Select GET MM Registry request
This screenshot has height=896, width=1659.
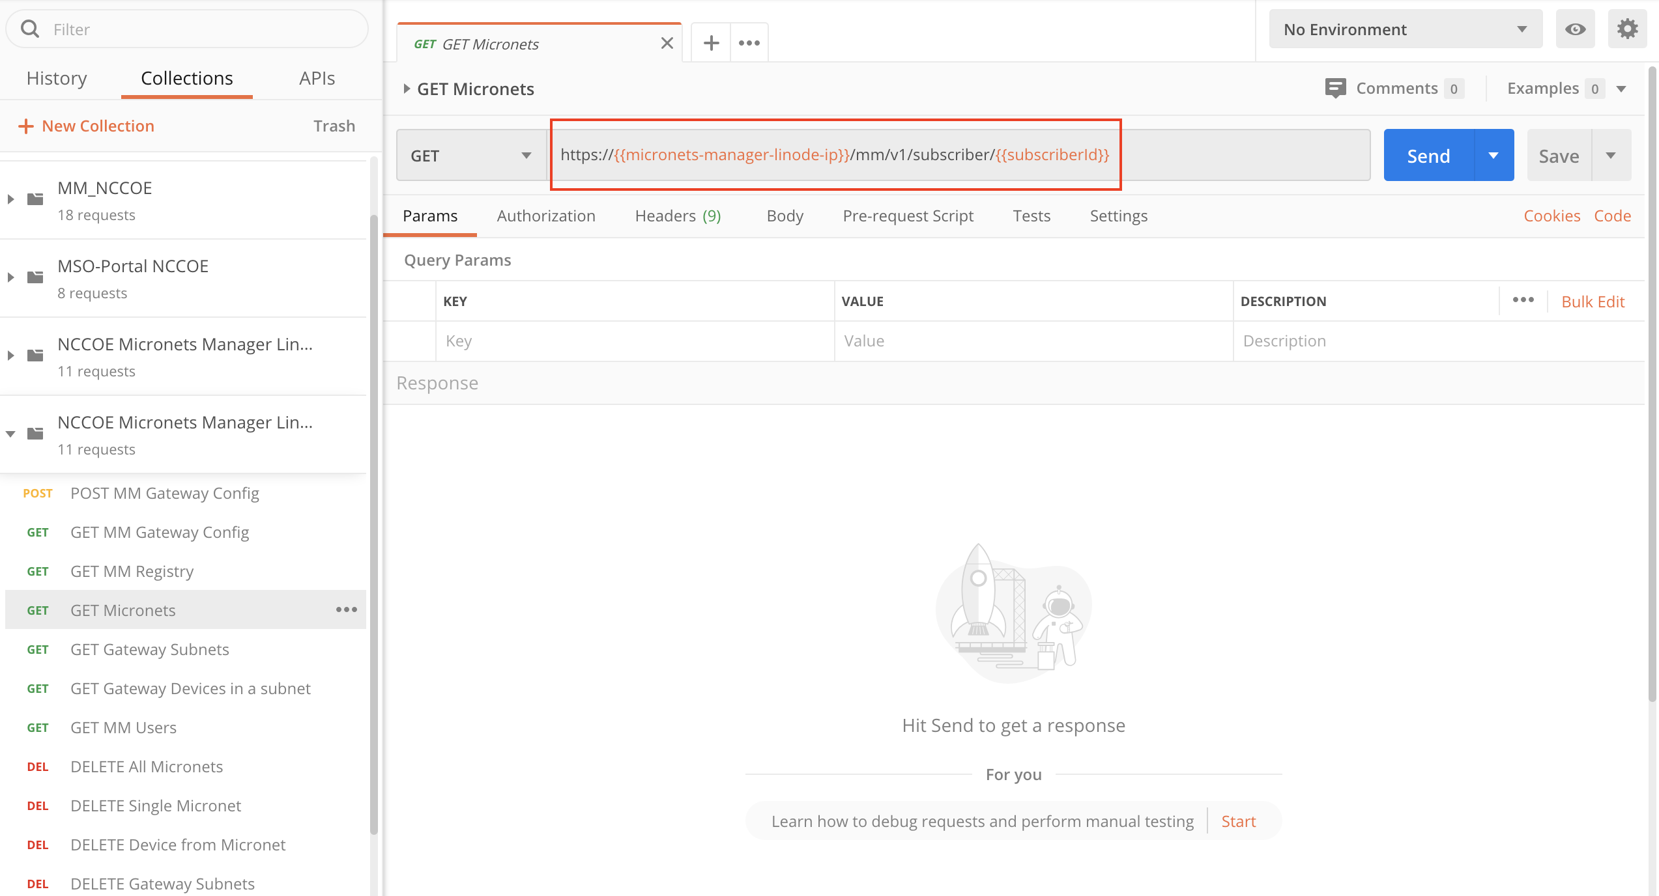pyautogui.click(x=186, y=571)
